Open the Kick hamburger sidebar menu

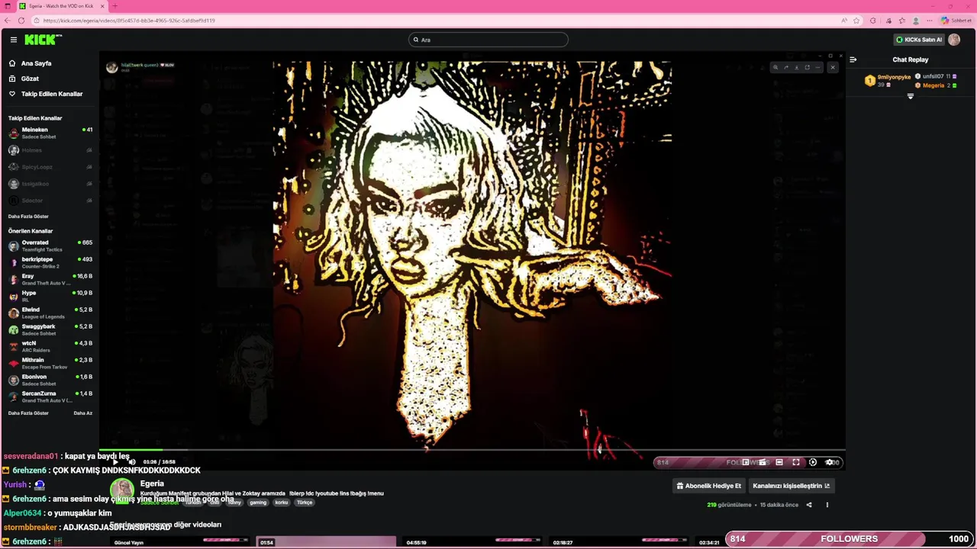pos(13,40)
